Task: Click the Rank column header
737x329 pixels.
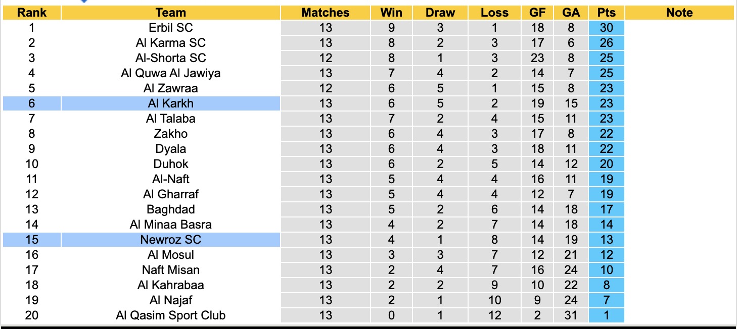Action: pyautogui.click(x=32, y=13)
